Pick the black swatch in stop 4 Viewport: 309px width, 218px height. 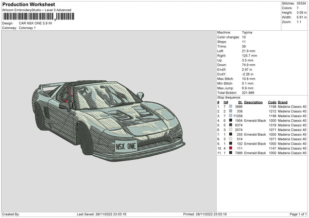pyautogui.click(x=230, y=120)
